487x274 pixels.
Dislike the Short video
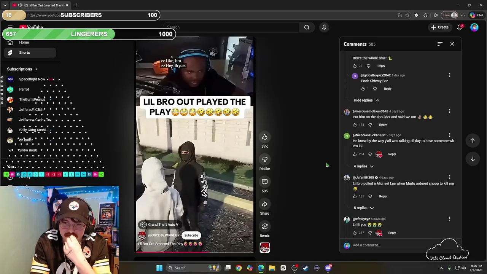tap(264, 159)
